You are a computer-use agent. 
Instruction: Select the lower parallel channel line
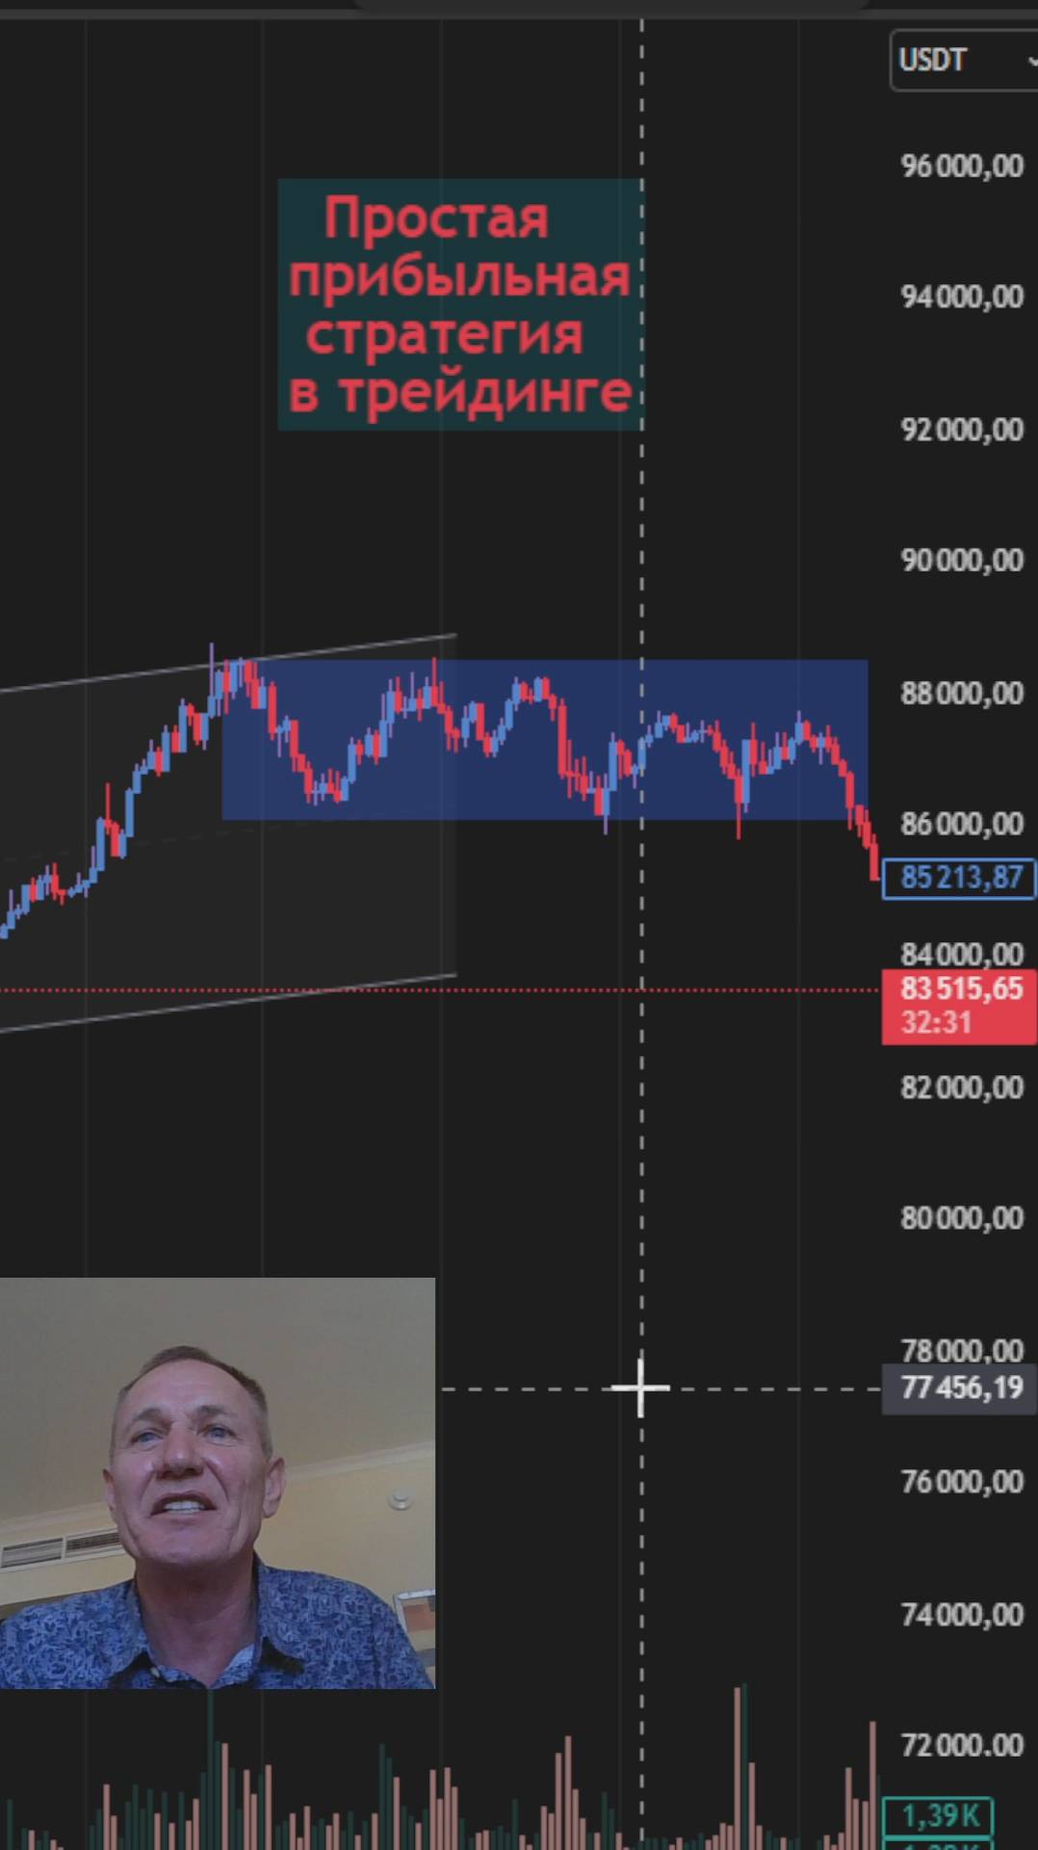click(x=228, y=1003)
